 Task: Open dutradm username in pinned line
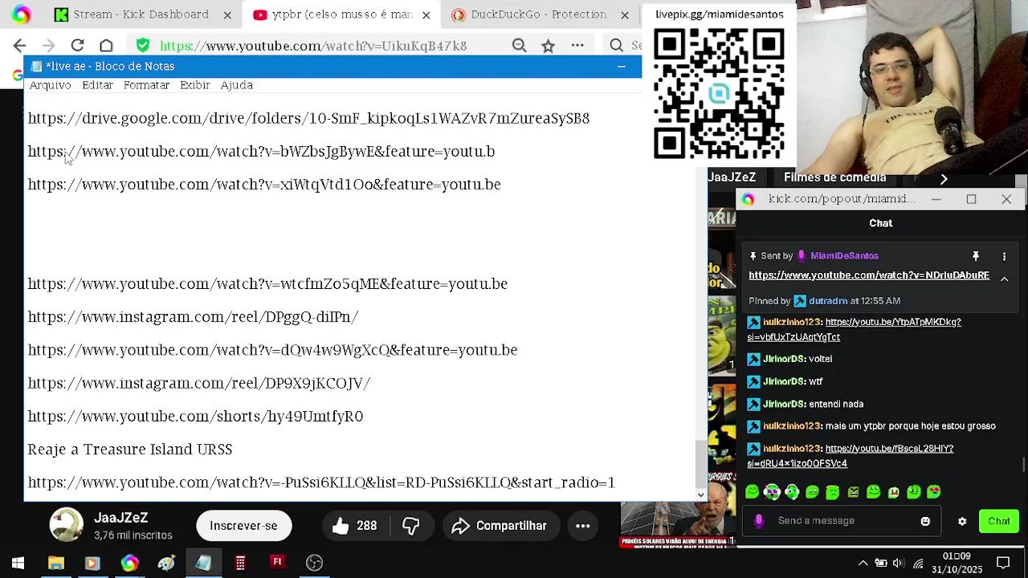(x=828, y=301)
